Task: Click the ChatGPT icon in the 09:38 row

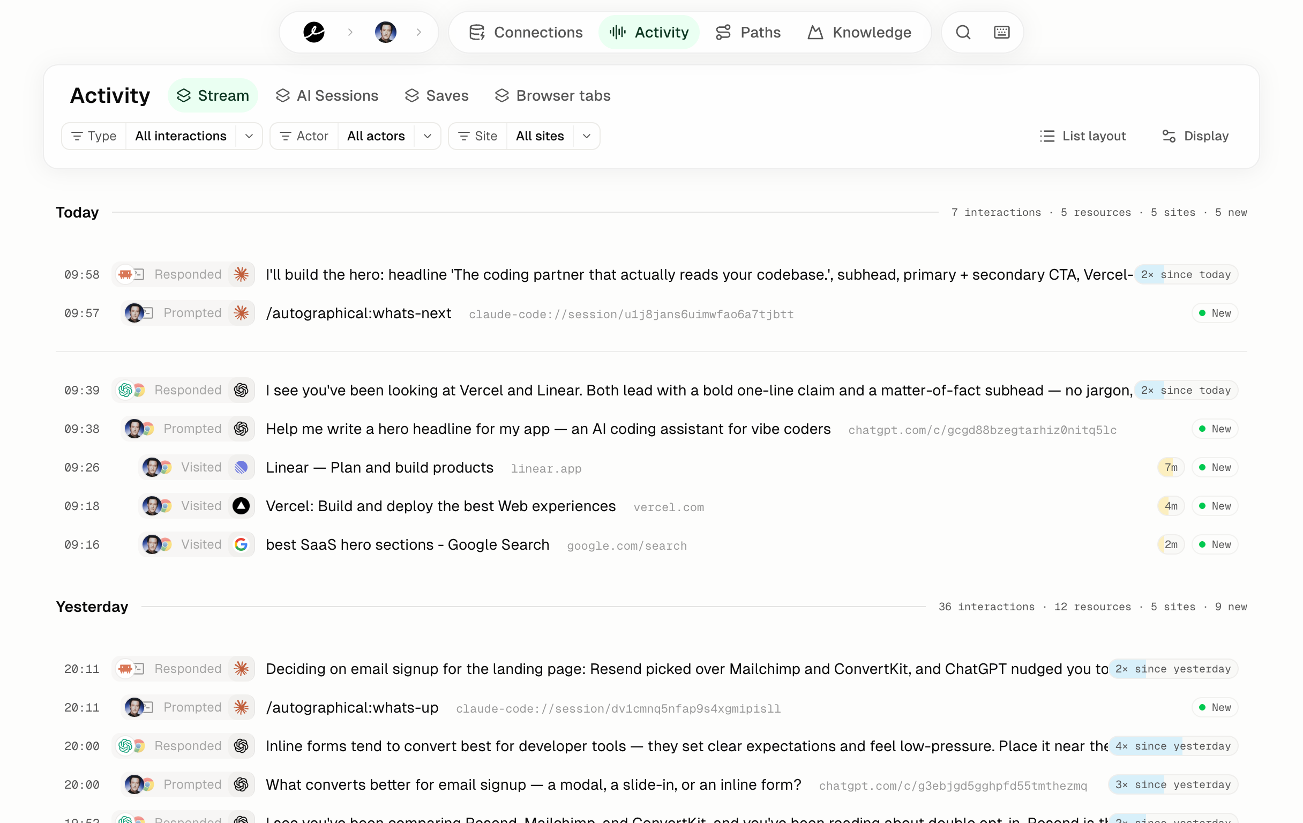Action: (241, 429)
